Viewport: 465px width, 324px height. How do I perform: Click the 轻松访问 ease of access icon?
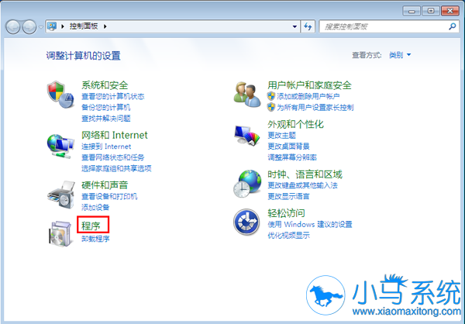tap(246, 222)
